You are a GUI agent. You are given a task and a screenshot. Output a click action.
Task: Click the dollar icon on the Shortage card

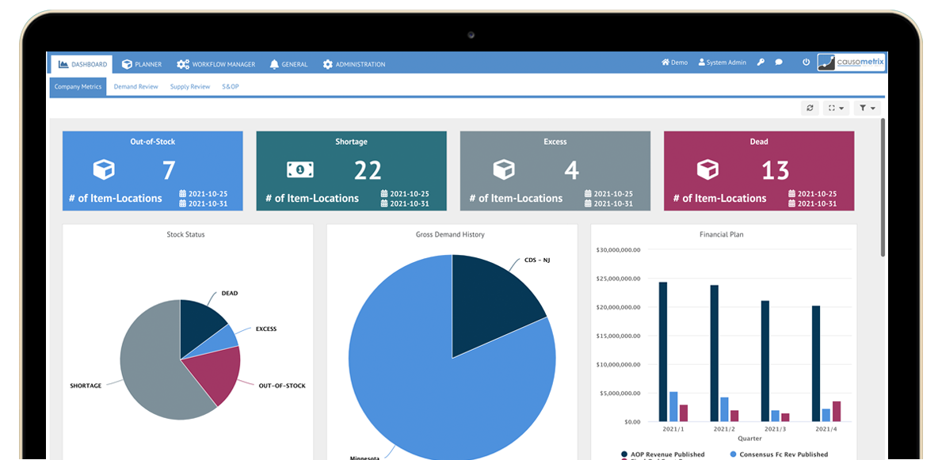301,169
